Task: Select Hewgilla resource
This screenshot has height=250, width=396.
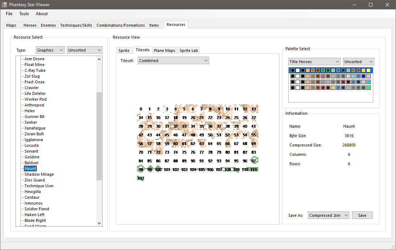Action: coord(33,192)
